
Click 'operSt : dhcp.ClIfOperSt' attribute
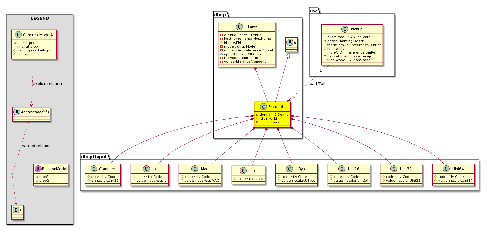pyautogui.click(x=244, y=54)
